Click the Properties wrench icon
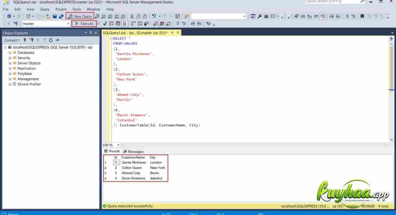Screen dimensions: 396x215 click(259, 16)
